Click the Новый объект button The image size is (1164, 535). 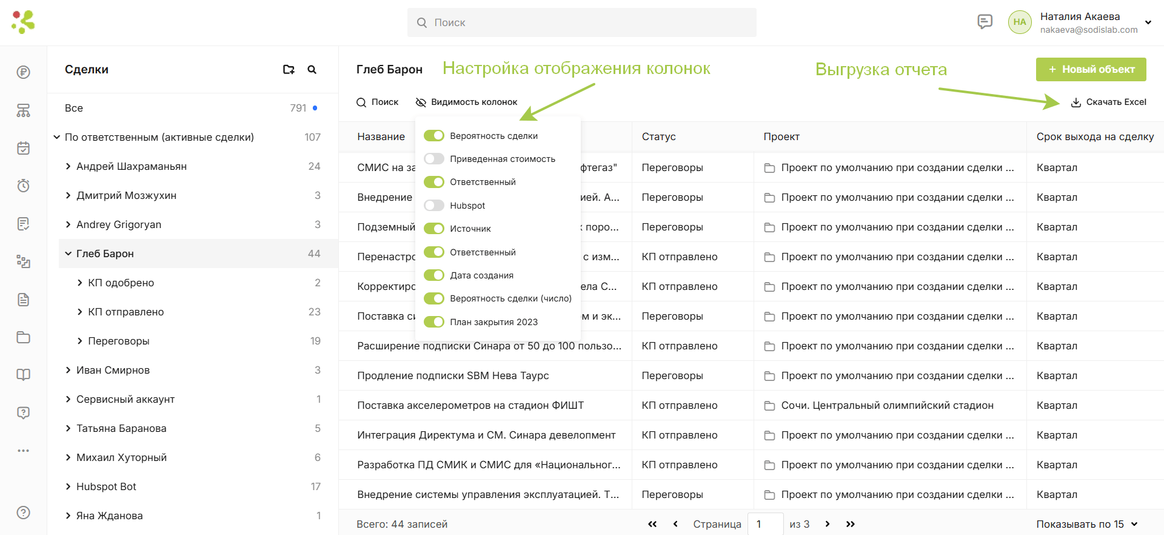(1091, 69)
